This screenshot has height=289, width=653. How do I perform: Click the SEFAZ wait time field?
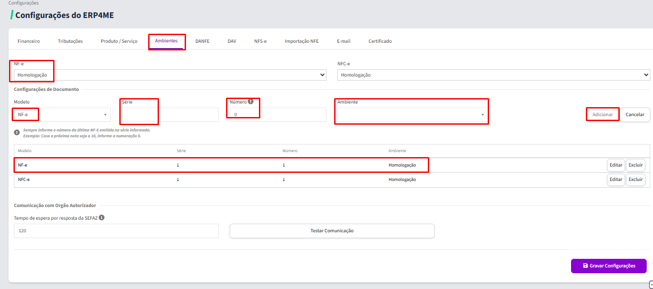click(116, 231)
